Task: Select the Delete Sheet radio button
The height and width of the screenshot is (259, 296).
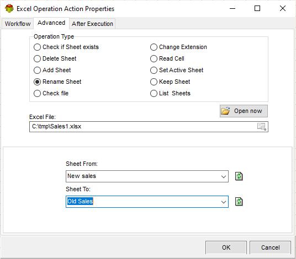Action: click(37, 58)
